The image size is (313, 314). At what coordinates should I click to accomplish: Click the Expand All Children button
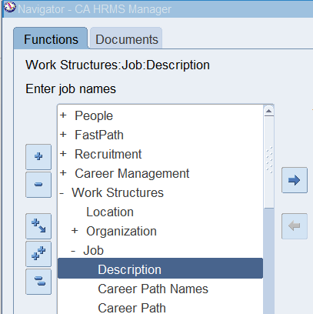[x=38, y=226]
